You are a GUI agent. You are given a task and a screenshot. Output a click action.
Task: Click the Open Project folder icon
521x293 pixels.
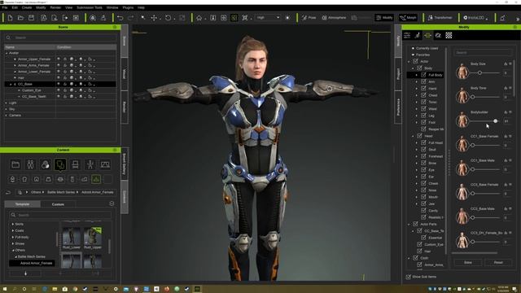tap(20, 18)
